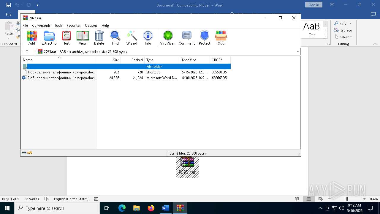Open the Find magnifier tool

point(115,38)
